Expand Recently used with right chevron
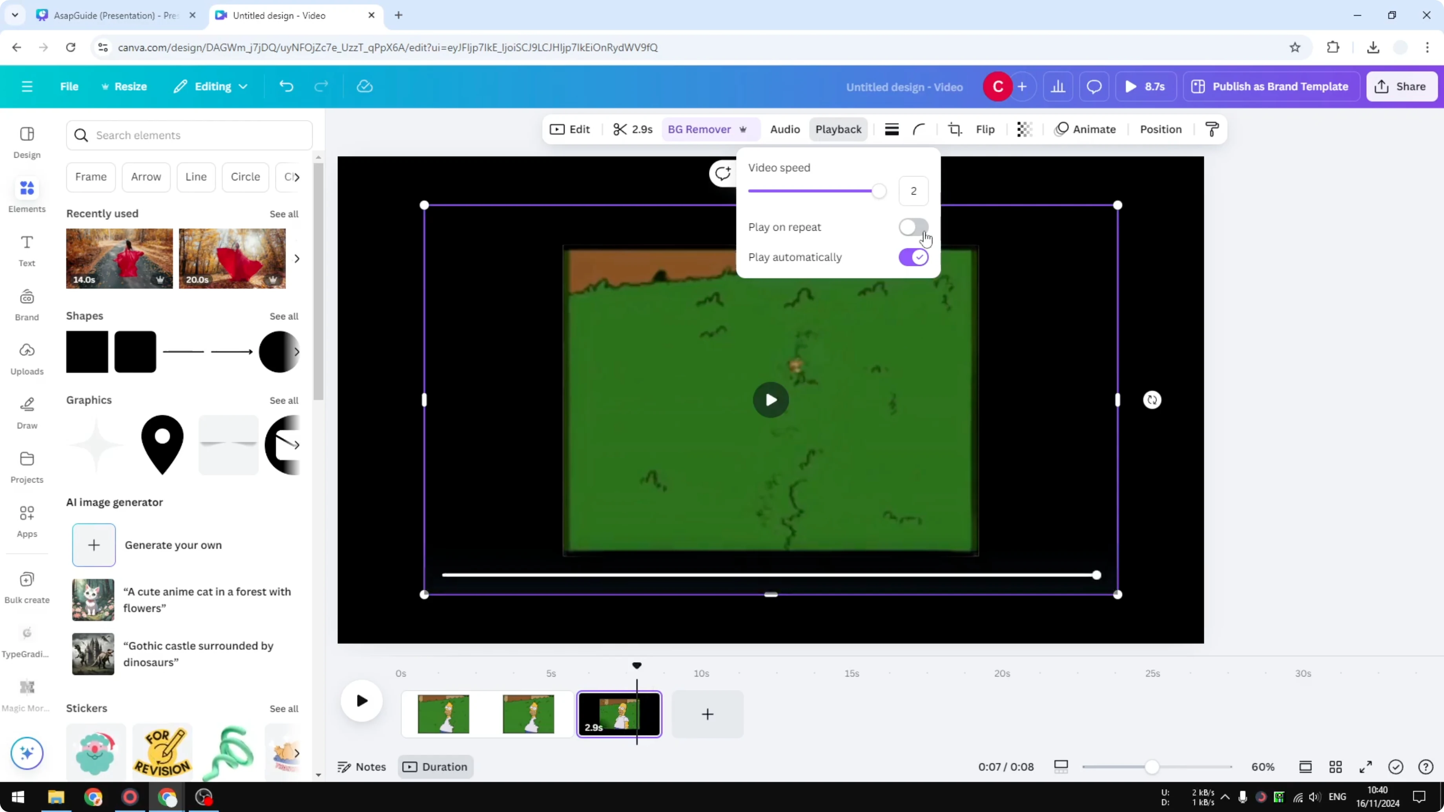The height and width of the screenshot is (812, 1444). (x=297, y=259)
